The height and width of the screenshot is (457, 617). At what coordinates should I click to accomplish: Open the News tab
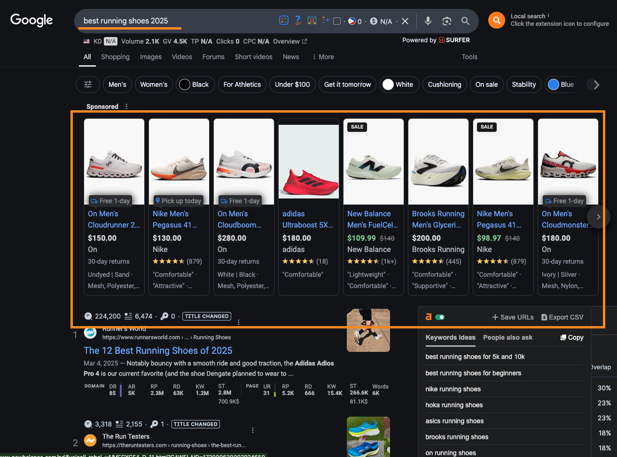[291, 57]
